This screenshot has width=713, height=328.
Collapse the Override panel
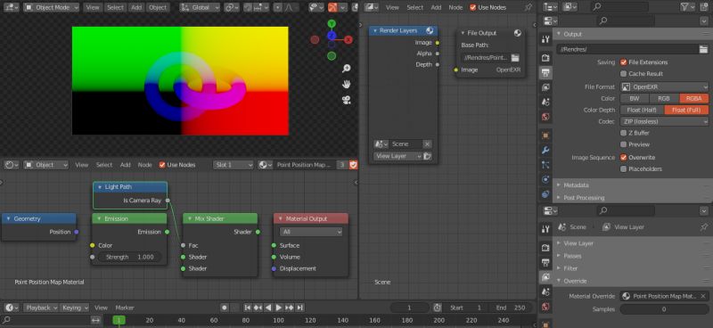pos(575,281)
